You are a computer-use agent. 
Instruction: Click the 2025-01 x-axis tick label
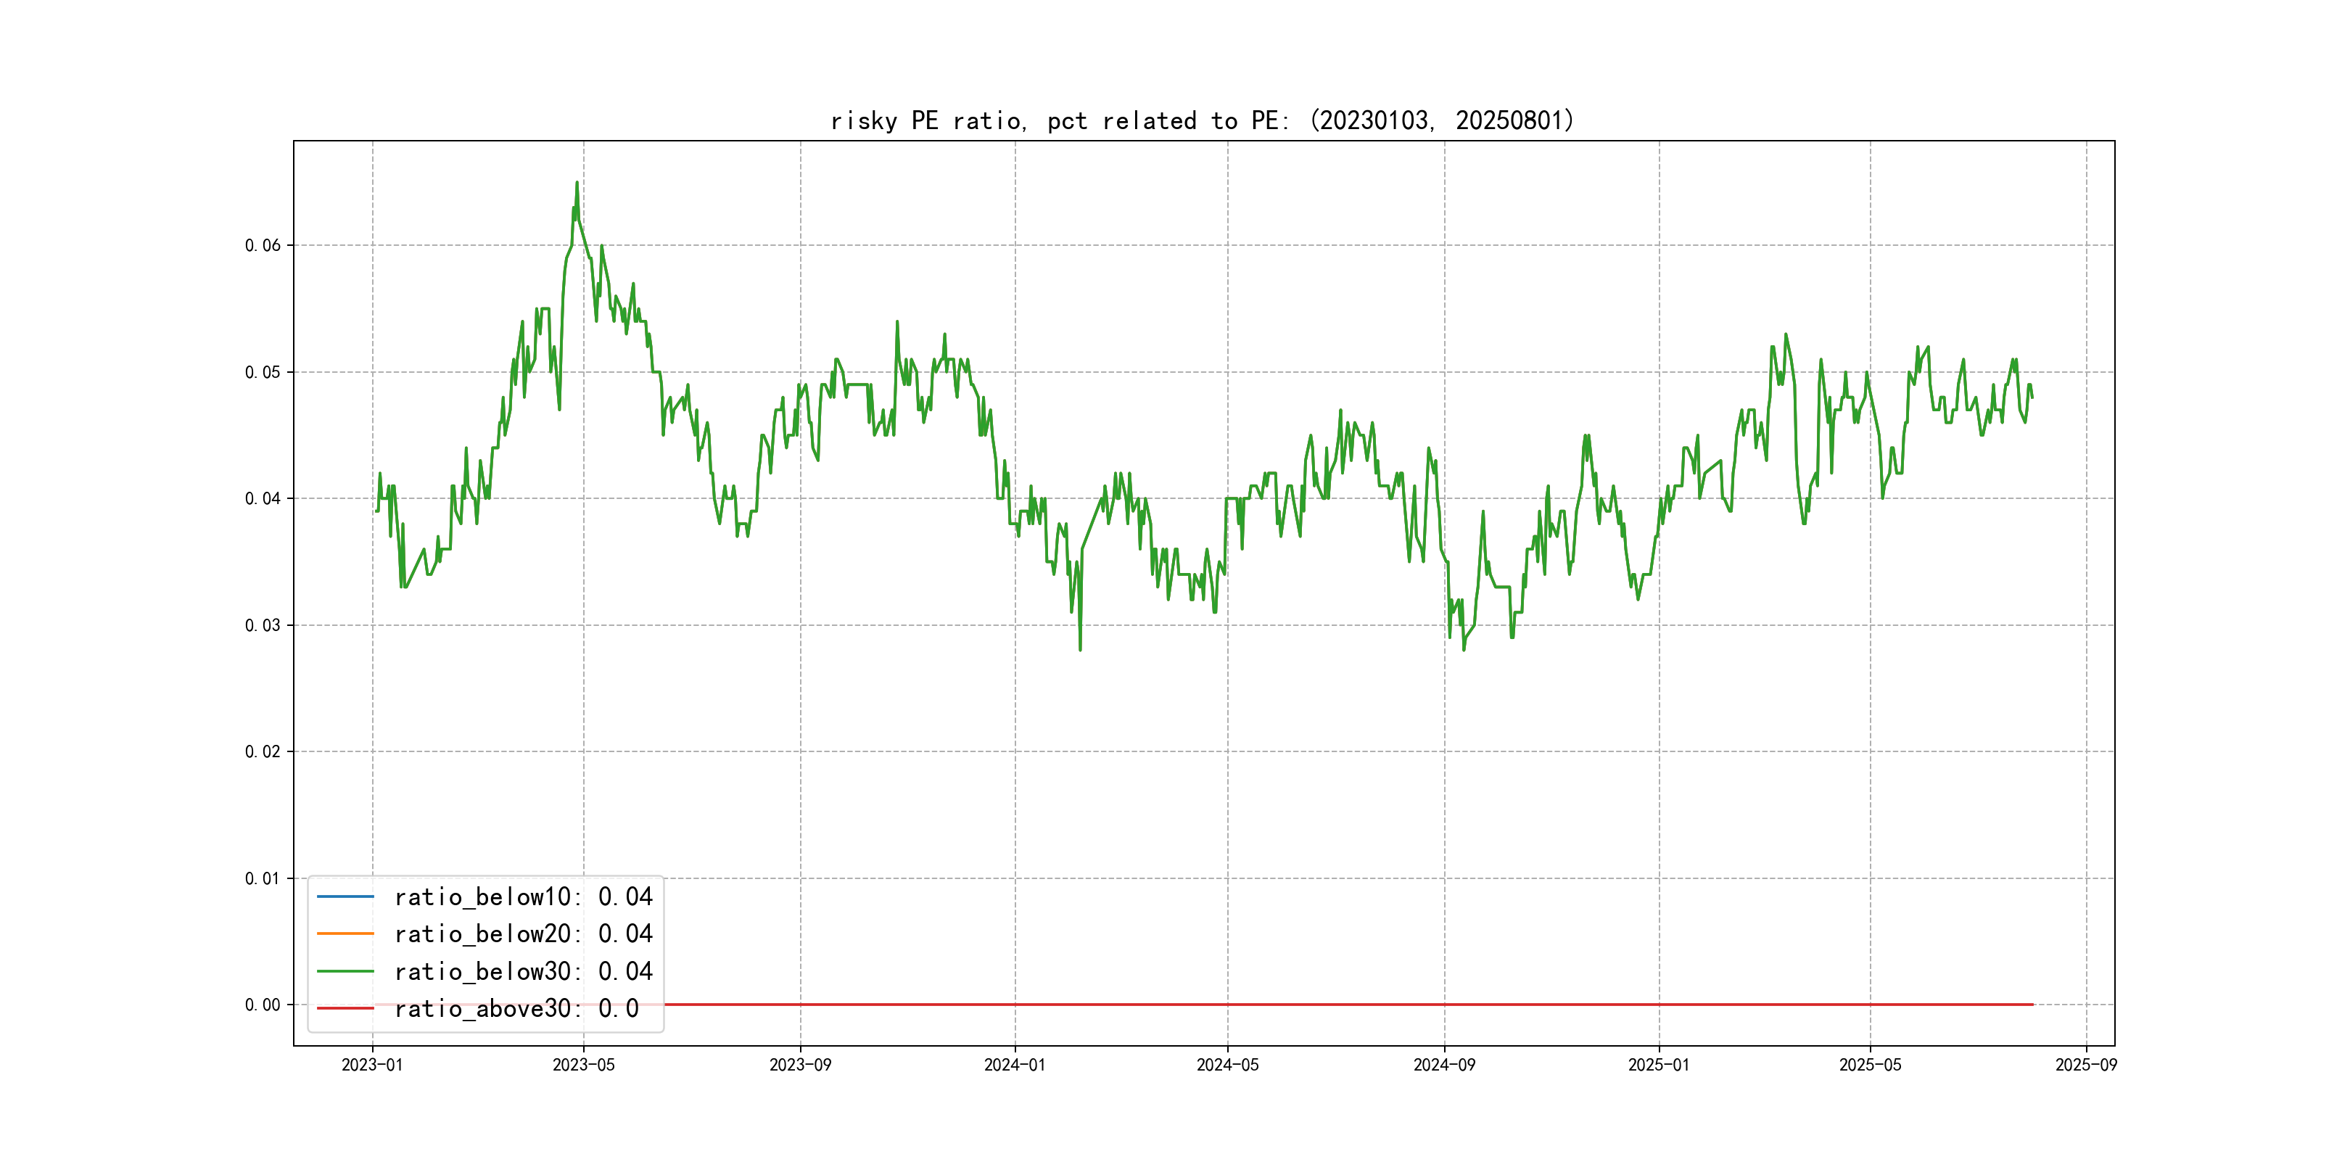pyautogui.click(x=1659, y=1065)
